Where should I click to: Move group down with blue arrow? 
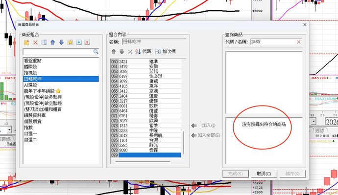[61, 43]
